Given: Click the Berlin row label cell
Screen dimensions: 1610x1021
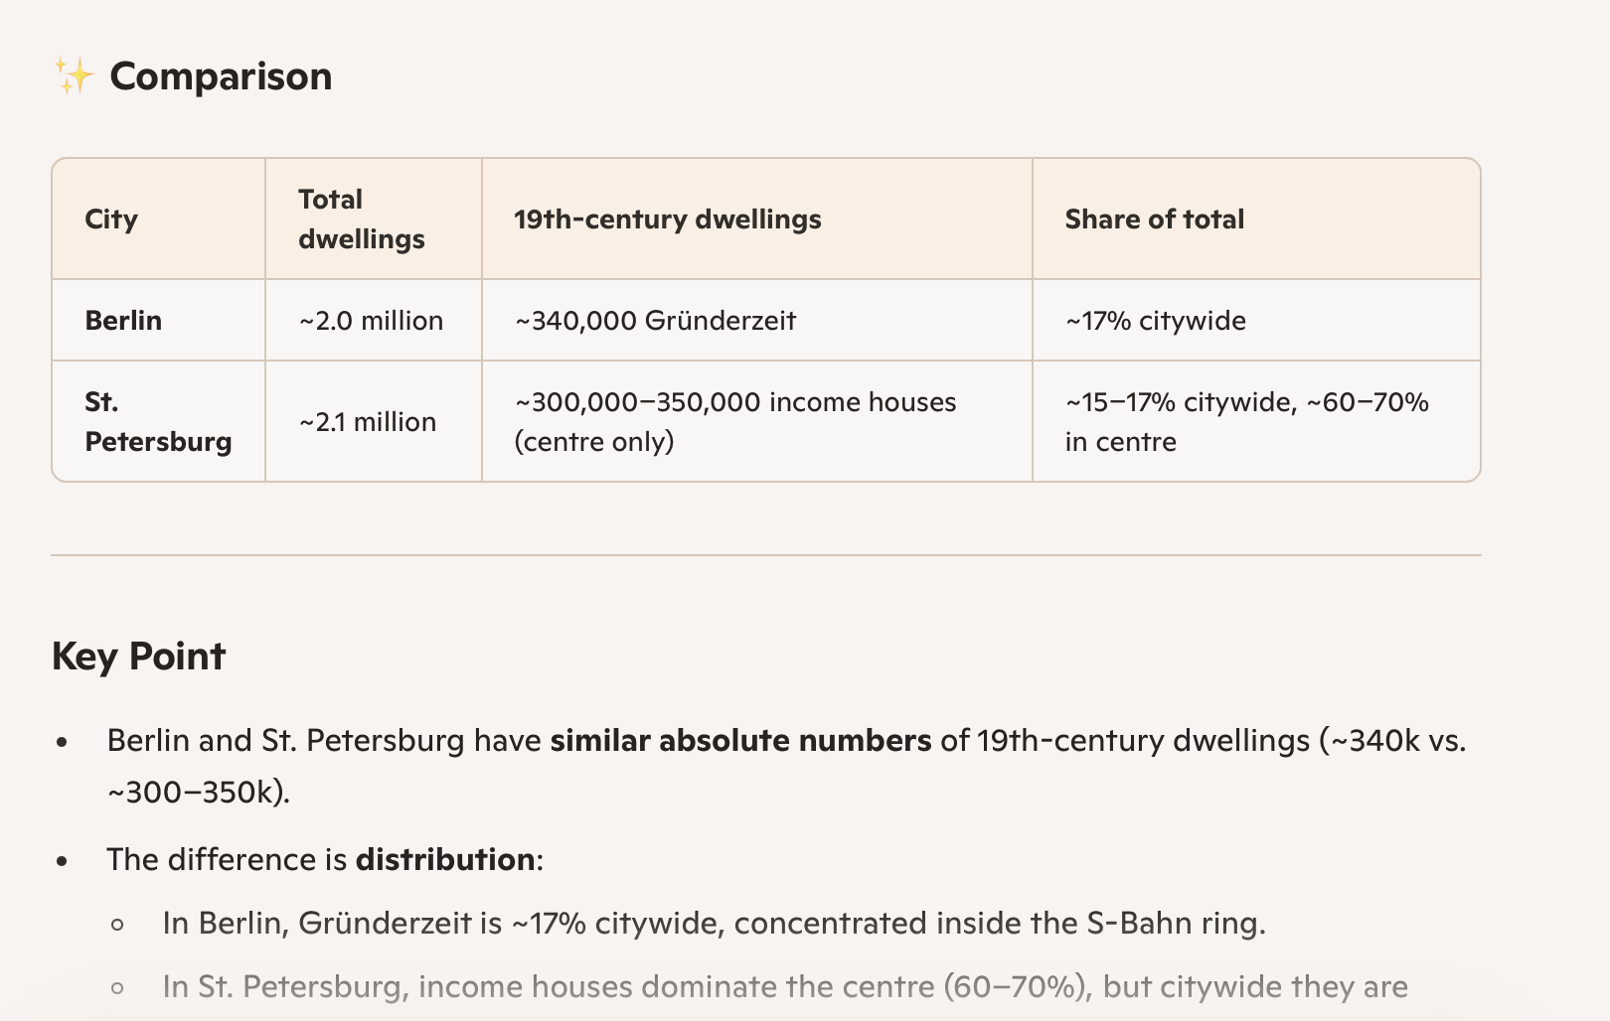Looking at the screenshot, I should [123, 321].
